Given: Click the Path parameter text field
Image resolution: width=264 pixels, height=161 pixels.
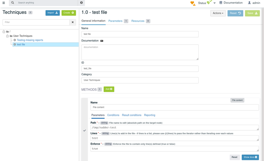Looking at the screenshot, I should [175, 127].
